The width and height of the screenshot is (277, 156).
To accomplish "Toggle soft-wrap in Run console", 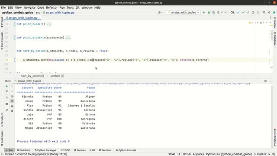I will click(x=12, y=96).
